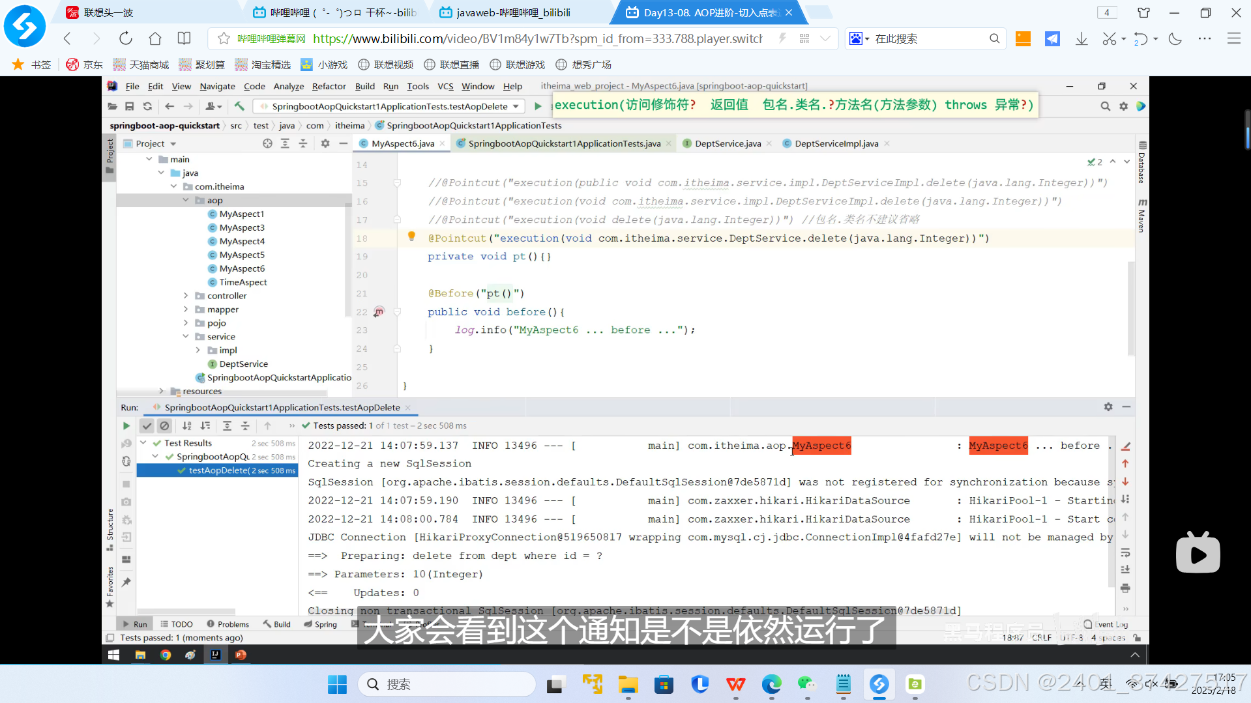
Task: Open the Navigate menu
Action: coord(217,86)
